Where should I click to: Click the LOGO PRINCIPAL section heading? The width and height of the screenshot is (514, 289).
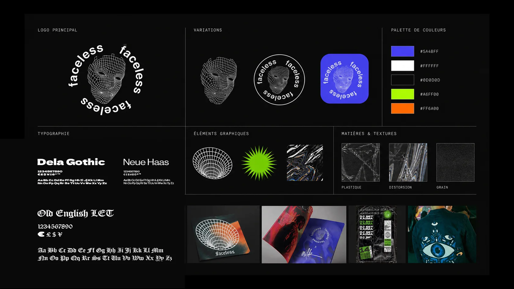(x=58, y=30)
